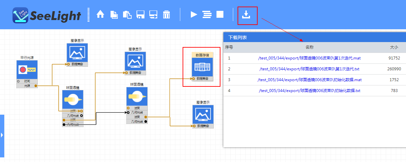Click the Home icon in the toolbar
Screen dimensions: 406x162
[100, 14]
